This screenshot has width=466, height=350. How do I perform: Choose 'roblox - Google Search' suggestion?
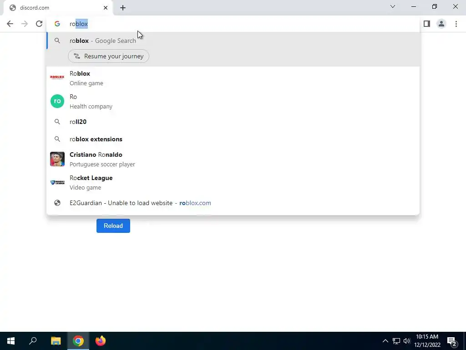click(x=233, y=41)
